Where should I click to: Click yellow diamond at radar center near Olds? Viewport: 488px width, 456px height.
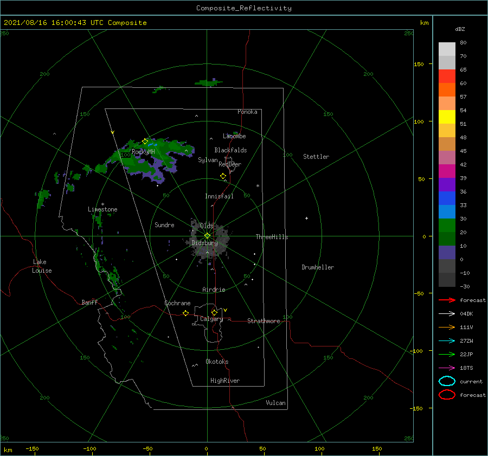207,236
